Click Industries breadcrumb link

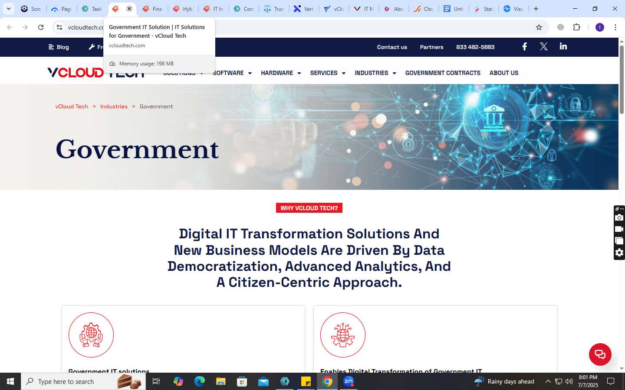coord(114,106)
